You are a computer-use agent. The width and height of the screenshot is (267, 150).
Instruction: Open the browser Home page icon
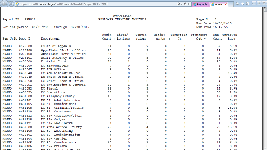tap(237, 4)
